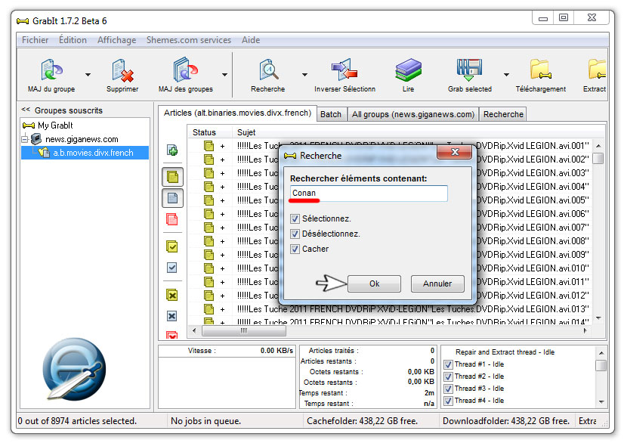Click the green plus add-article icon
The height and width of the screenshot is (443, 624).
172,150
